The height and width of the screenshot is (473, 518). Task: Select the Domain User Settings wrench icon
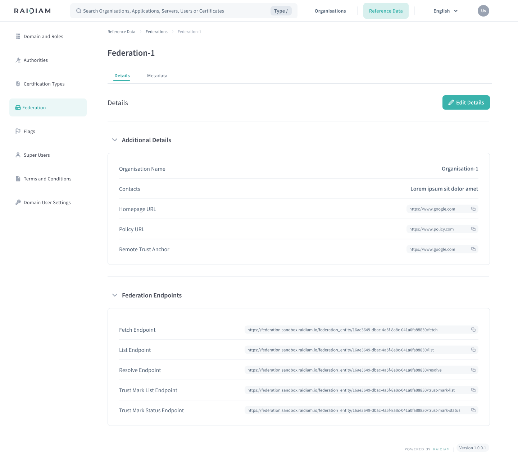pyautogui.click(x=18, y=202)
